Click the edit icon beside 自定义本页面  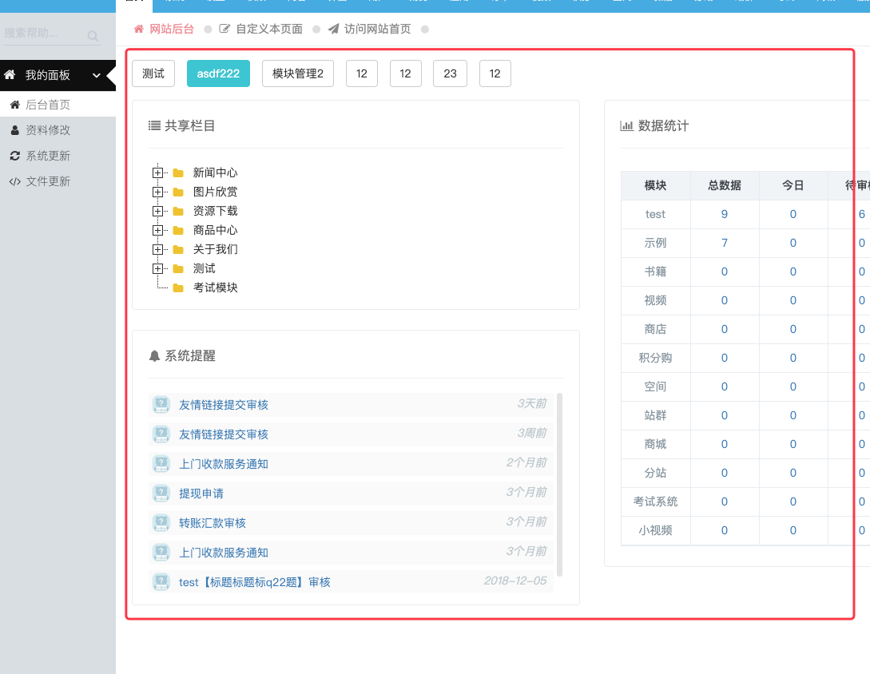224,29
